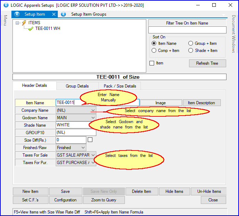Maximize the LOGIC Apparels Setups window
Screen dimensions: 239x216
coord(214,5)
